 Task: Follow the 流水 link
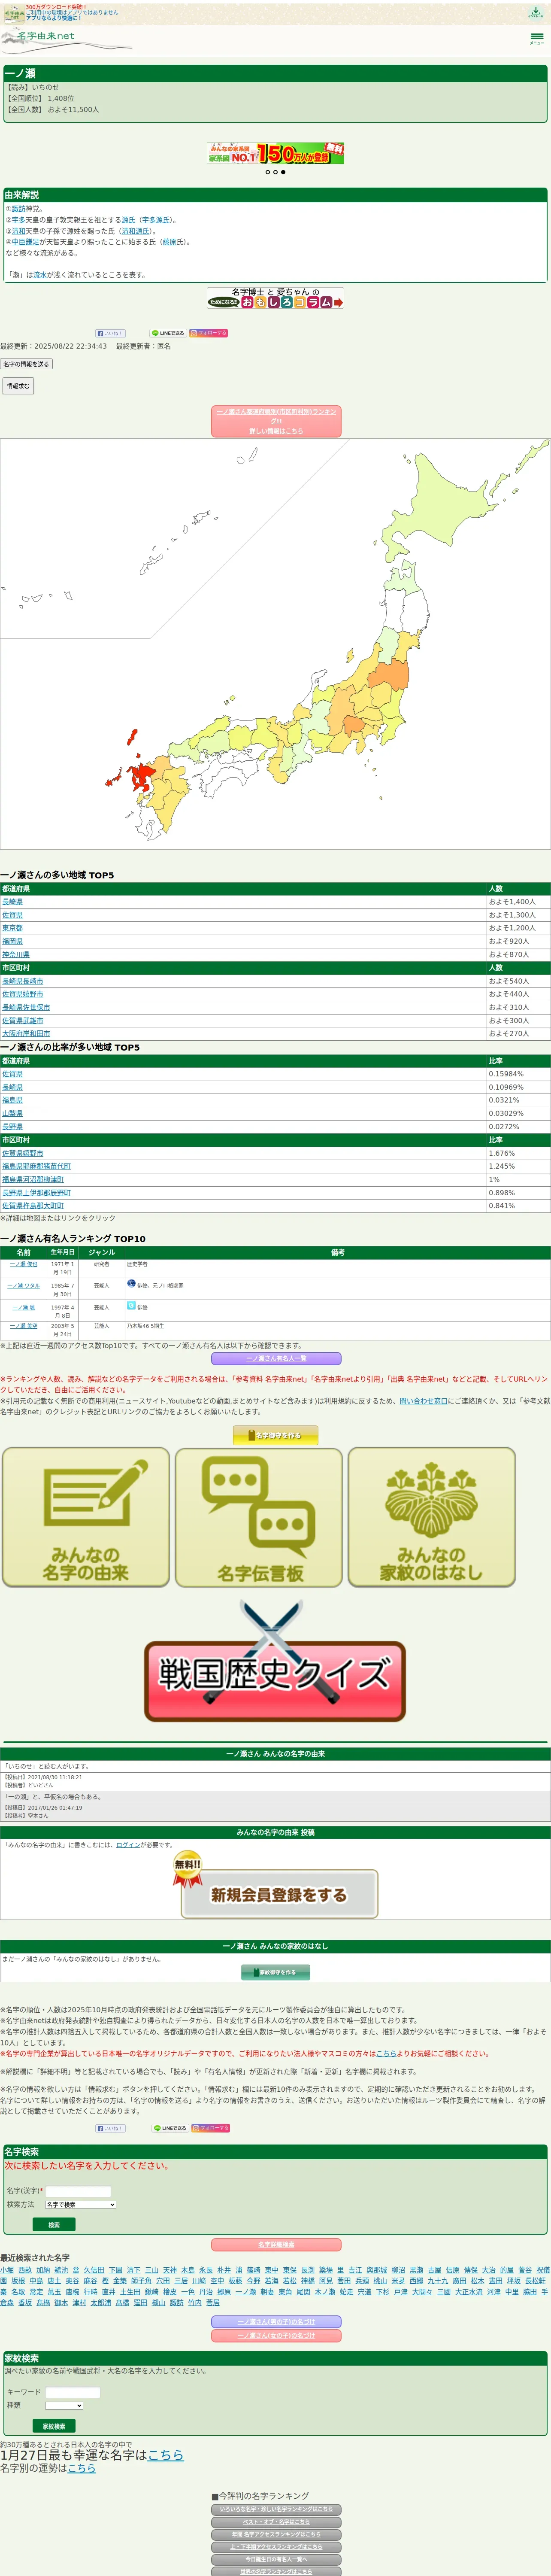tap(40, 275)
